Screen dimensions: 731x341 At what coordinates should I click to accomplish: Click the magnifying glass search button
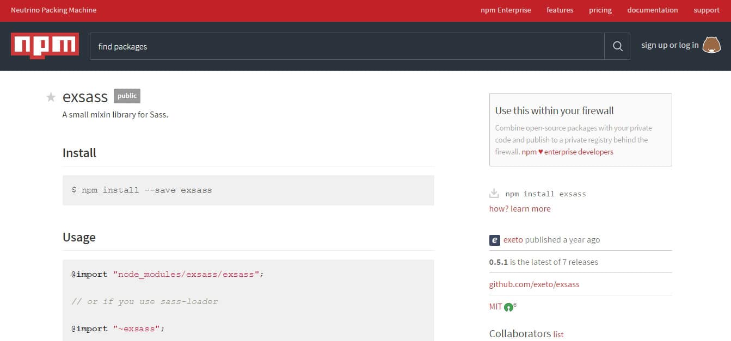[617, 46]
